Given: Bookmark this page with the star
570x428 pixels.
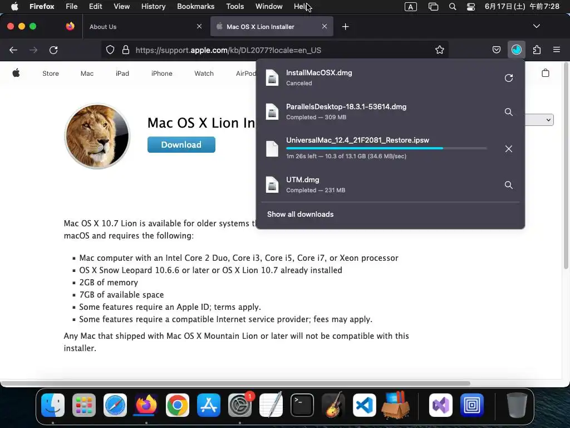Looking at the screenshot, I should pyautogui.click(x=440, y=50).
